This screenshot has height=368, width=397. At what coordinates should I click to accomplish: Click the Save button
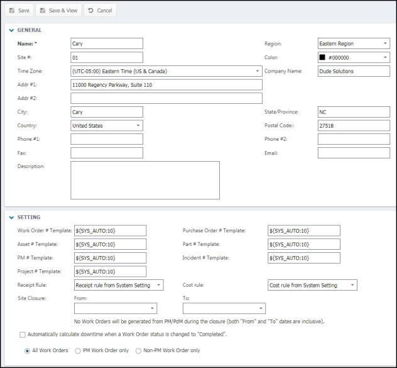[x=19, y=11]
